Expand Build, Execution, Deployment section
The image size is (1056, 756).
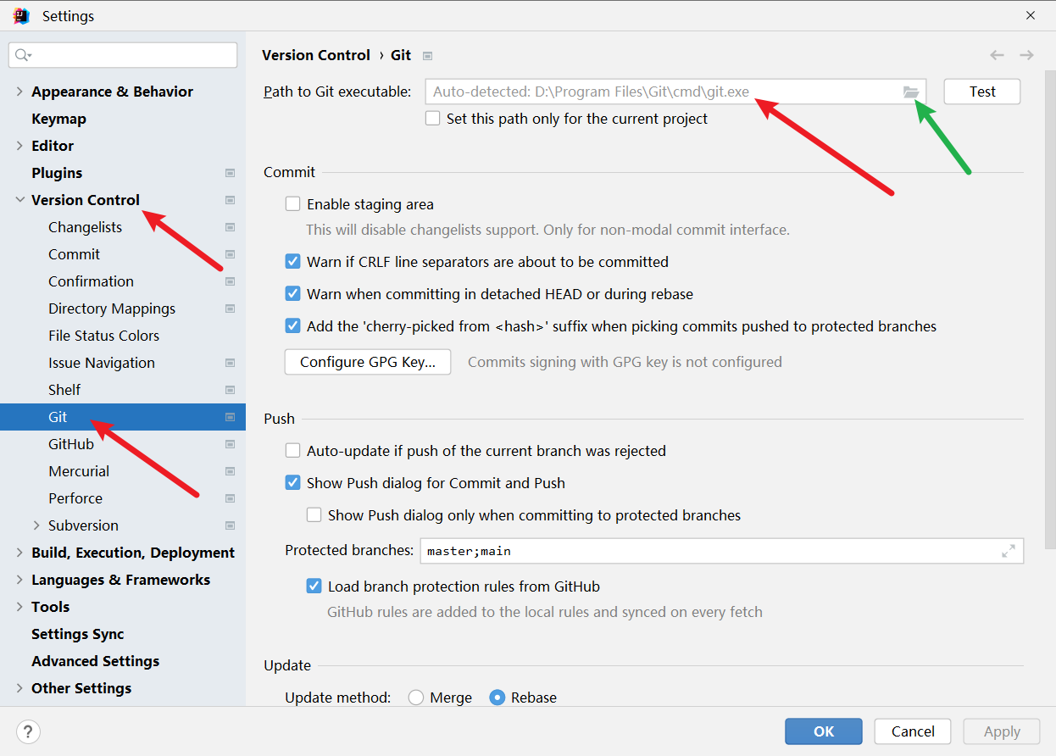(19, 553)
